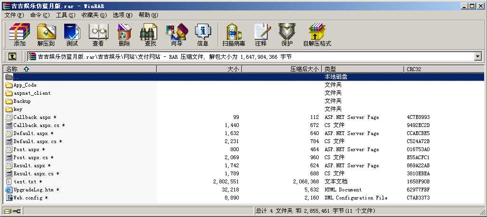Click the 'HTML Document' type cell
Screen dimensions: 487x217
pyautogui.click(x=343, y=190)
